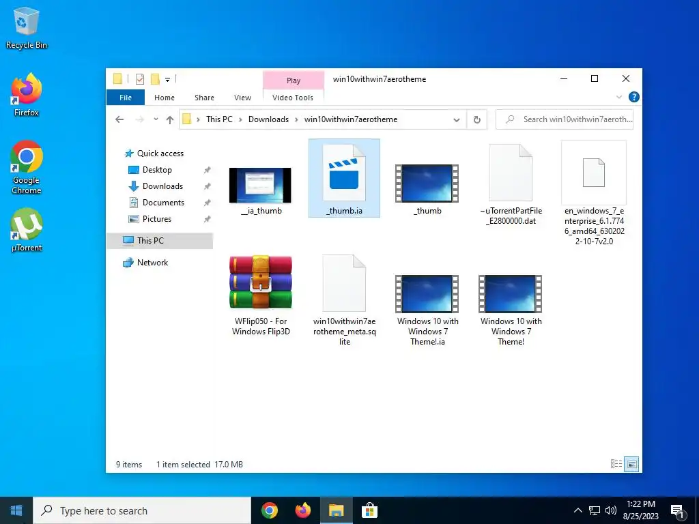Click the taskbar search box
Viewport: 699px width, 524px height.
[142, 510]
